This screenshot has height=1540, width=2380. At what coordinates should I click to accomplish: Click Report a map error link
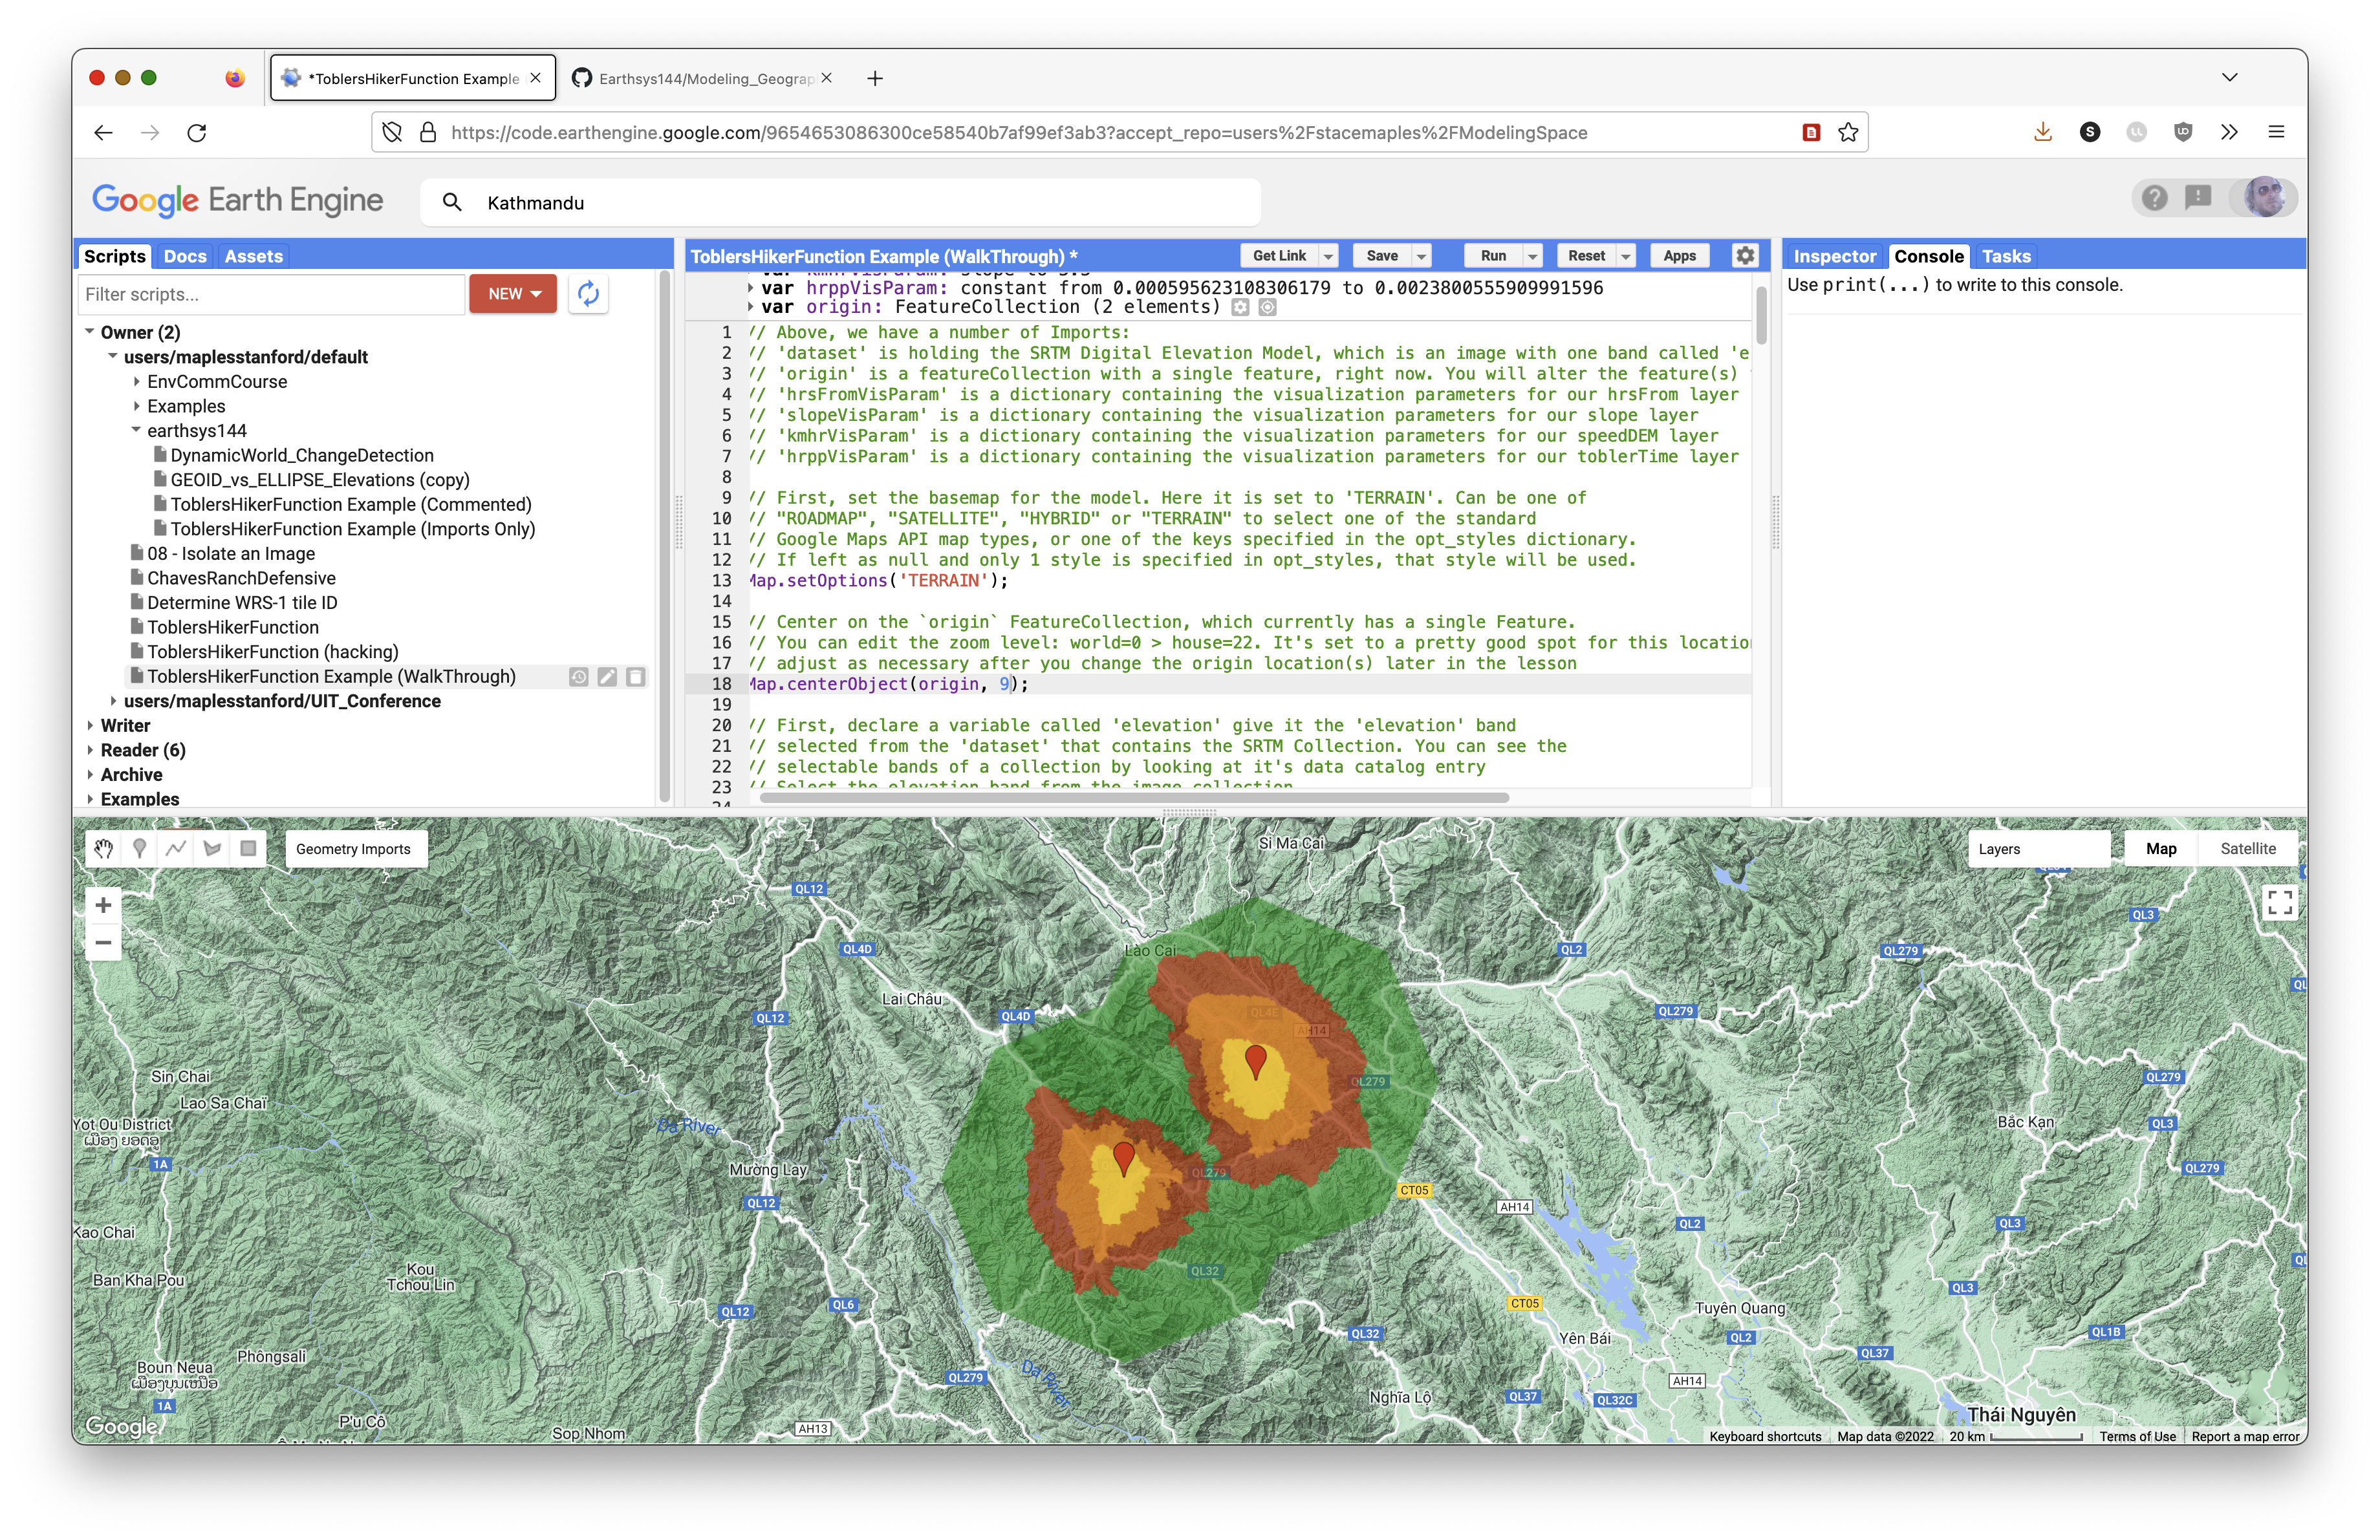point(2245,1436)
